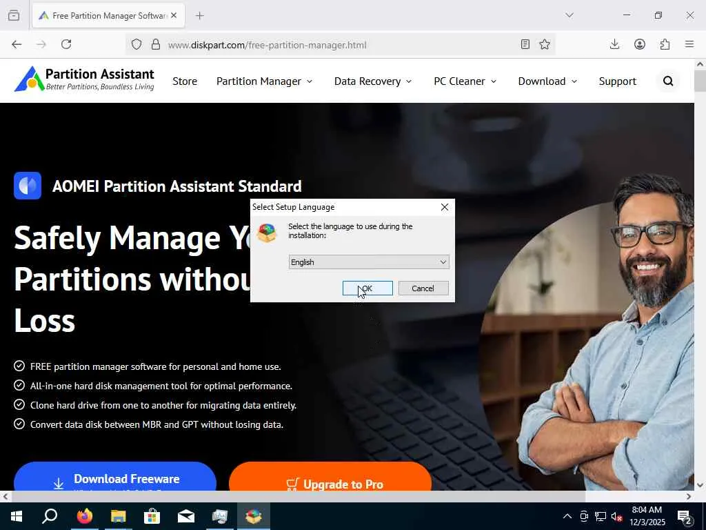The image size is (706, 530).
Task: Go forward in Firefox history
Action: point(41,44)
